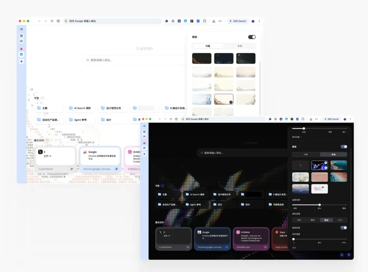Collapse the sidebar using the light window's top sidebar icon

21,29
